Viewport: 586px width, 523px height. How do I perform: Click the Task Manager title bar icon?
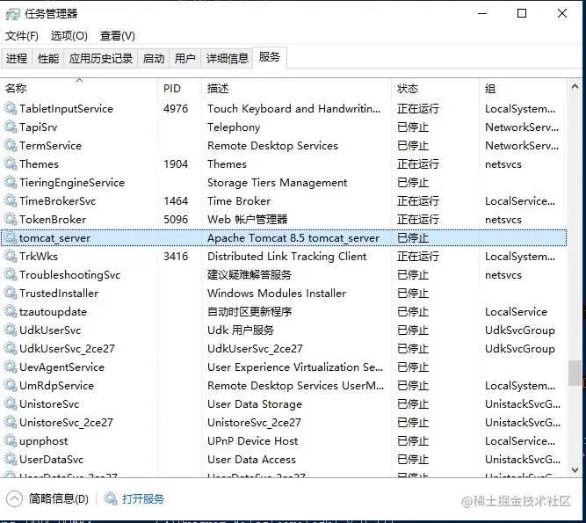tap(12, 14)
